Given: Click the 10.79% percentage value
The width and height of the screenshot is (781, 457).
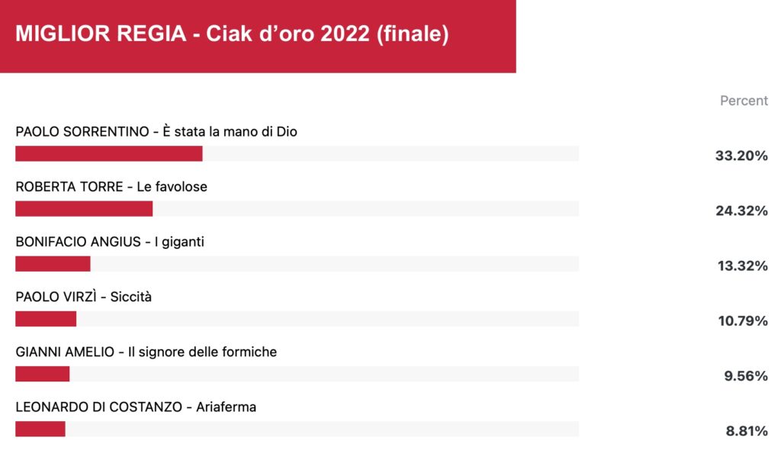Looking at the screenshot, I should pyautogui.click(x=742, y=320).
